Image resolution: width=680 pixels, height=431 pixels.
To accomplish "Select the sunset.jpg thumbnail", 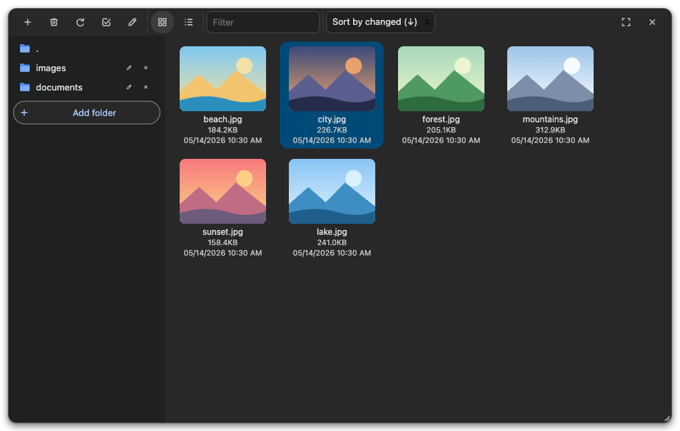I will tap(223, 191).
